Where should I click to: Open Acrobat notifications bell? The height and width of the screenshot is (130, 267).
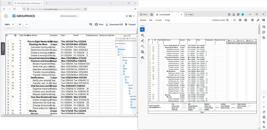[x=234, y=15]
